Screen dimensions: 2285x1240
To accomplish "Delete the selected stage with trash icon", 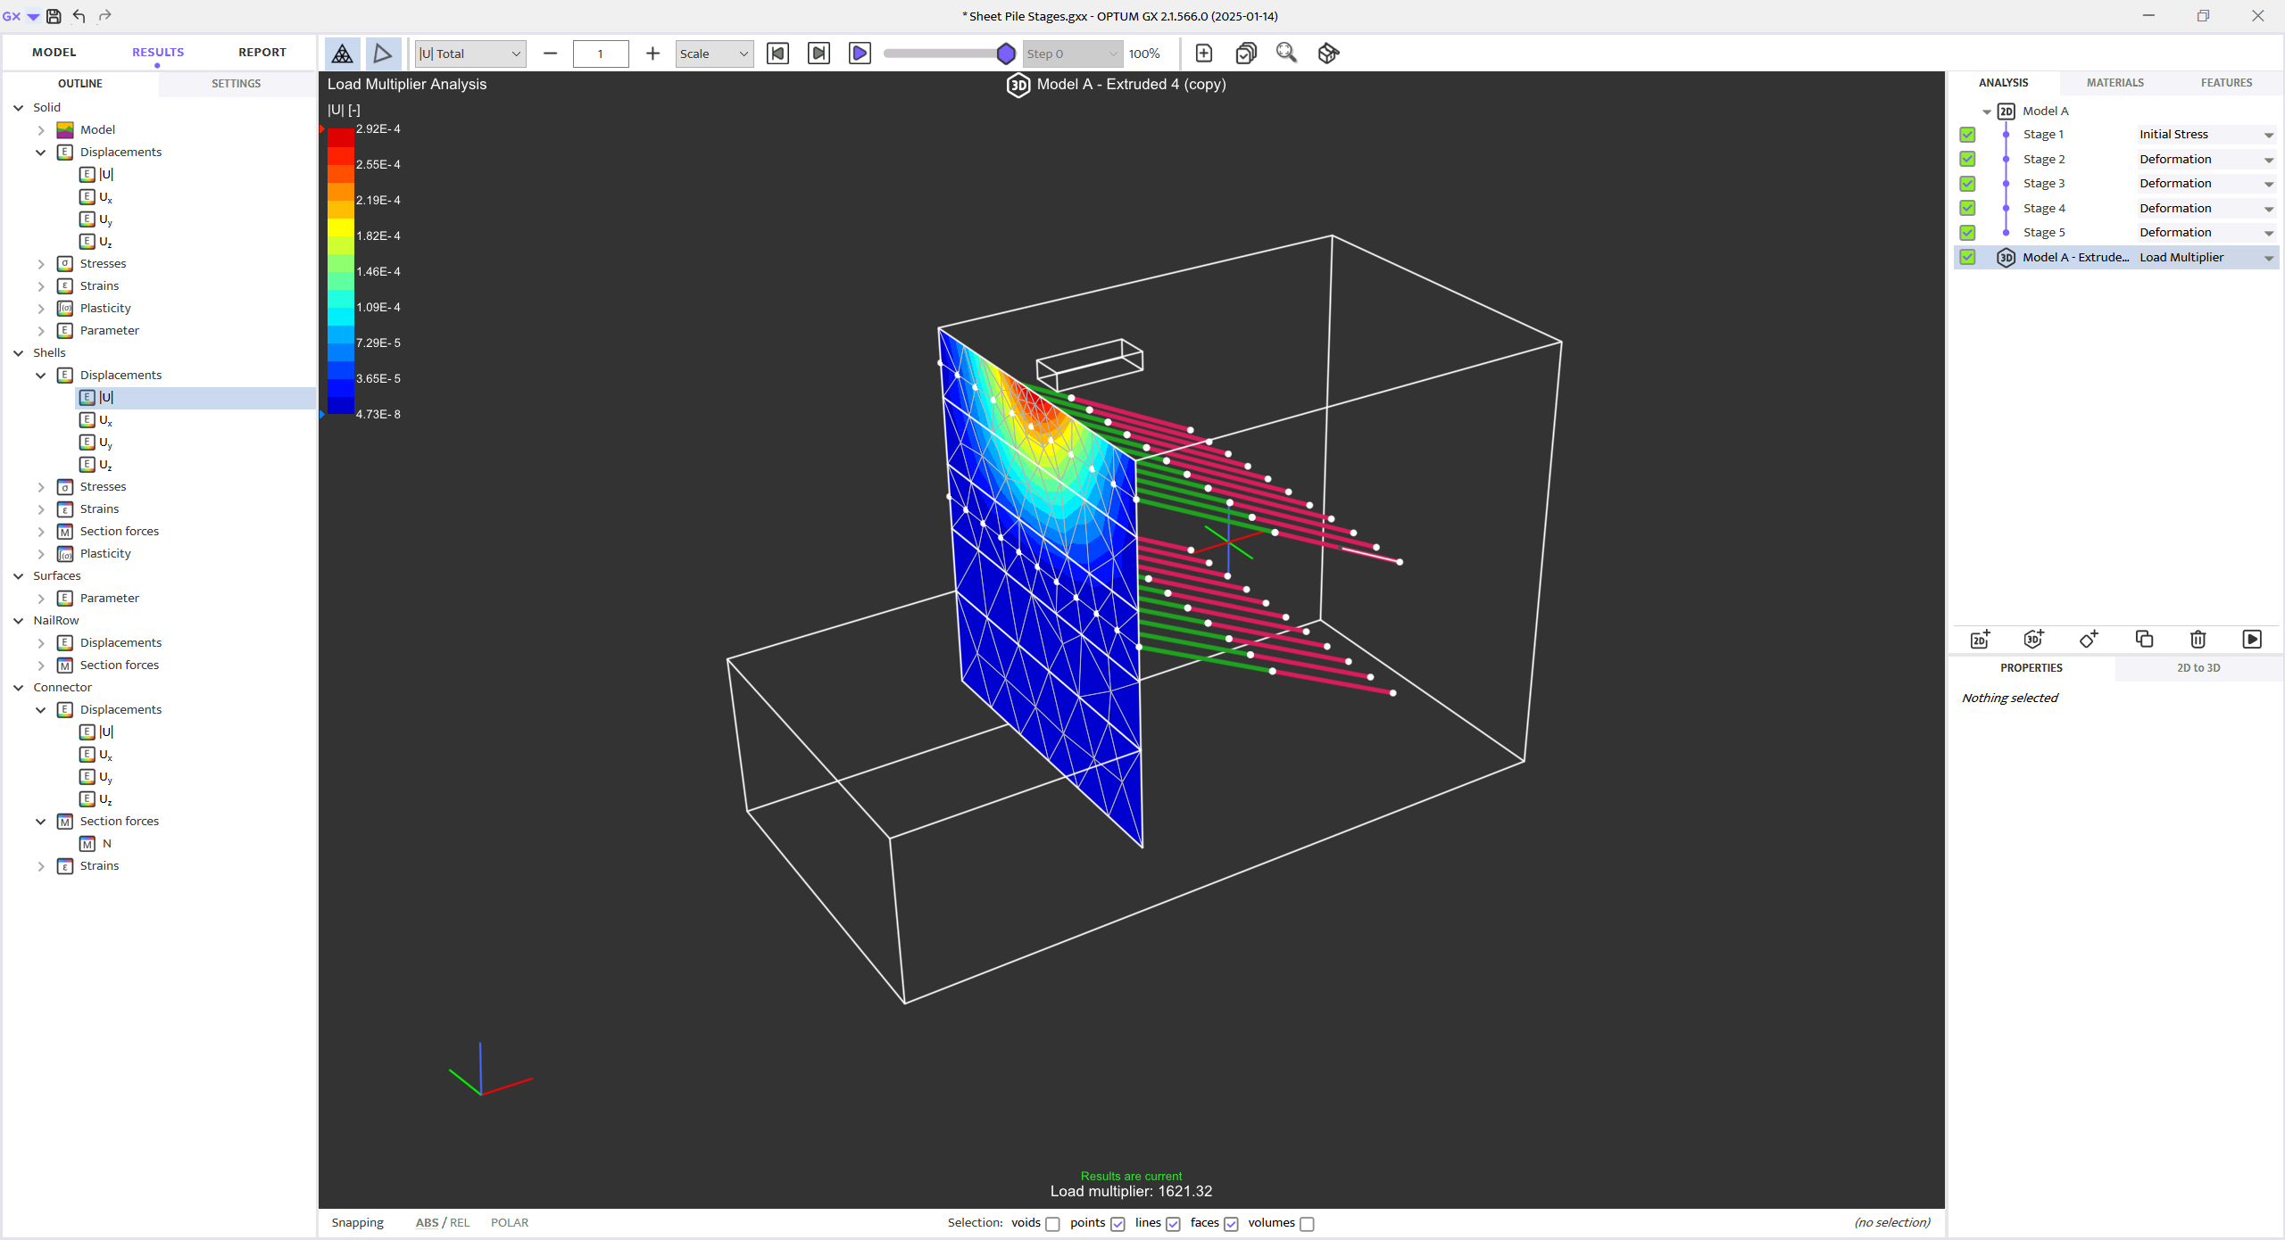I will pos(2198,639).
